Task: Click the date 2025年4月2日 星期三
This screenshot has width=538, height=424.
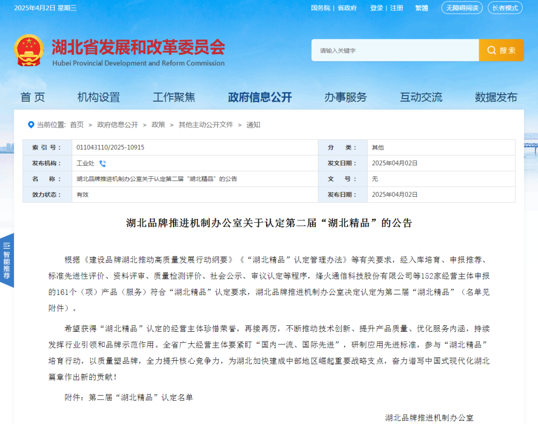Action: pos(45,8)
